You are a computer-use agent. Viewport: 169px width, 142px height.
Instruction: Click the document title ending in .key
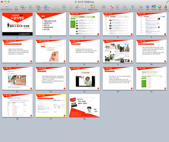(x=86, y=2)
